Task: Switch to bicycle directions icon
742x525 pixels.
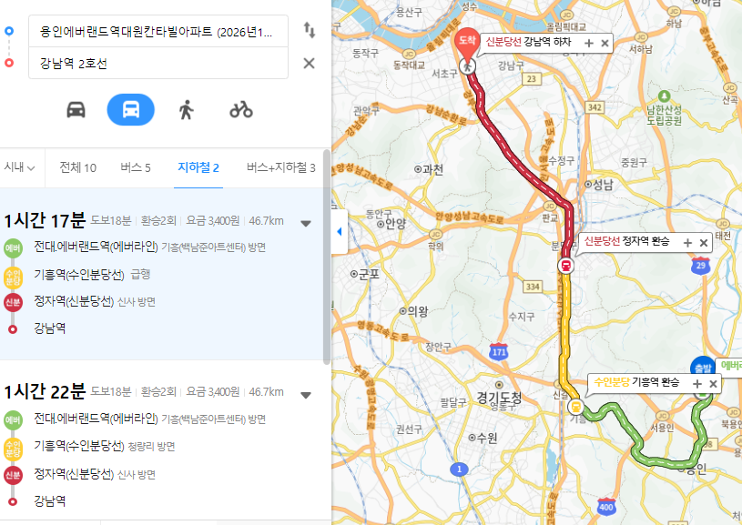Action: point(241,110)
